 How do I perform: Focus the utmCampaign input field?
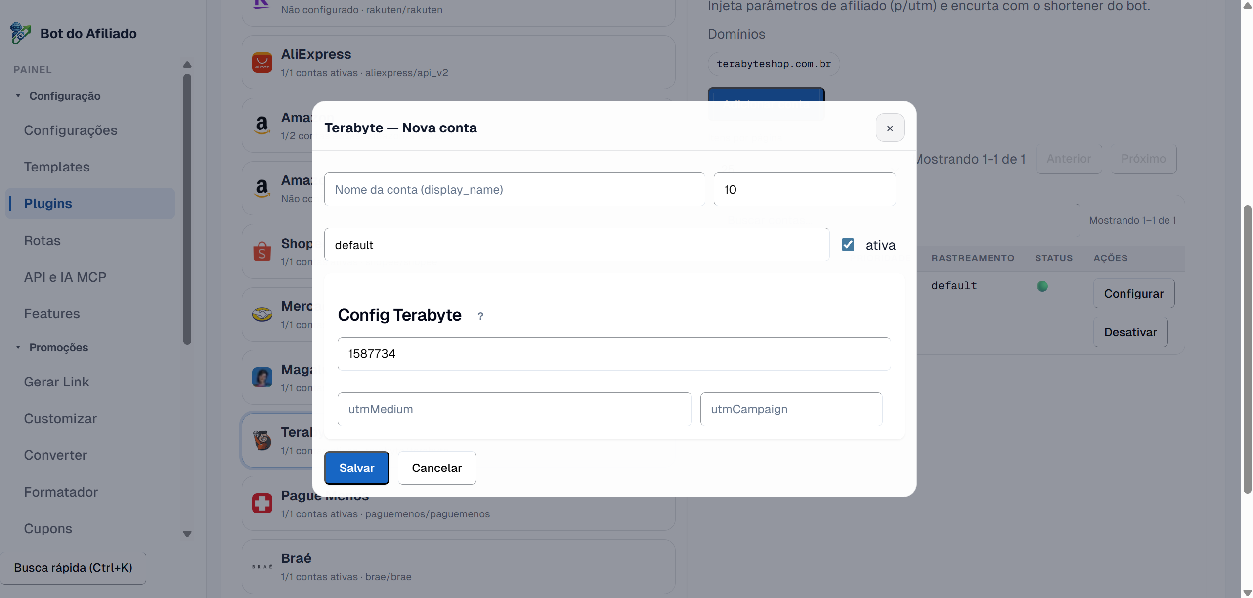click(x=791, y=409)
